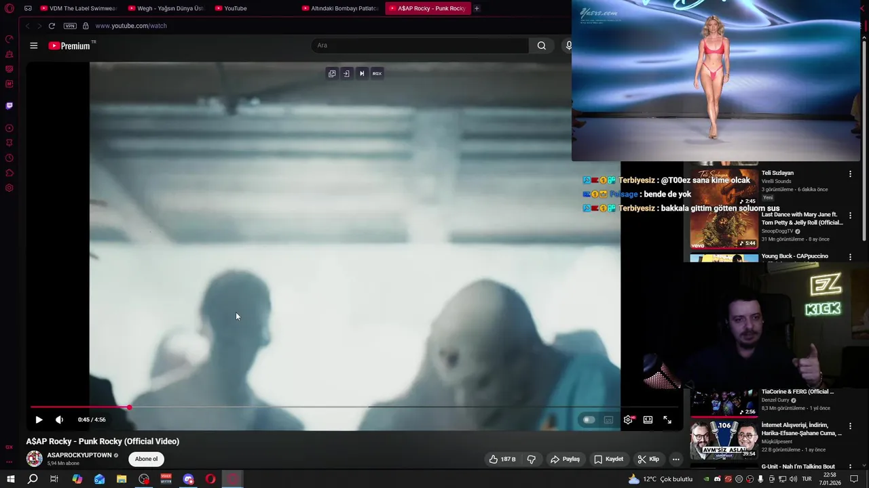
Task: Open 'Last Dance with Mary Jane' suggested video thumbnail
Action: point(724,228)
